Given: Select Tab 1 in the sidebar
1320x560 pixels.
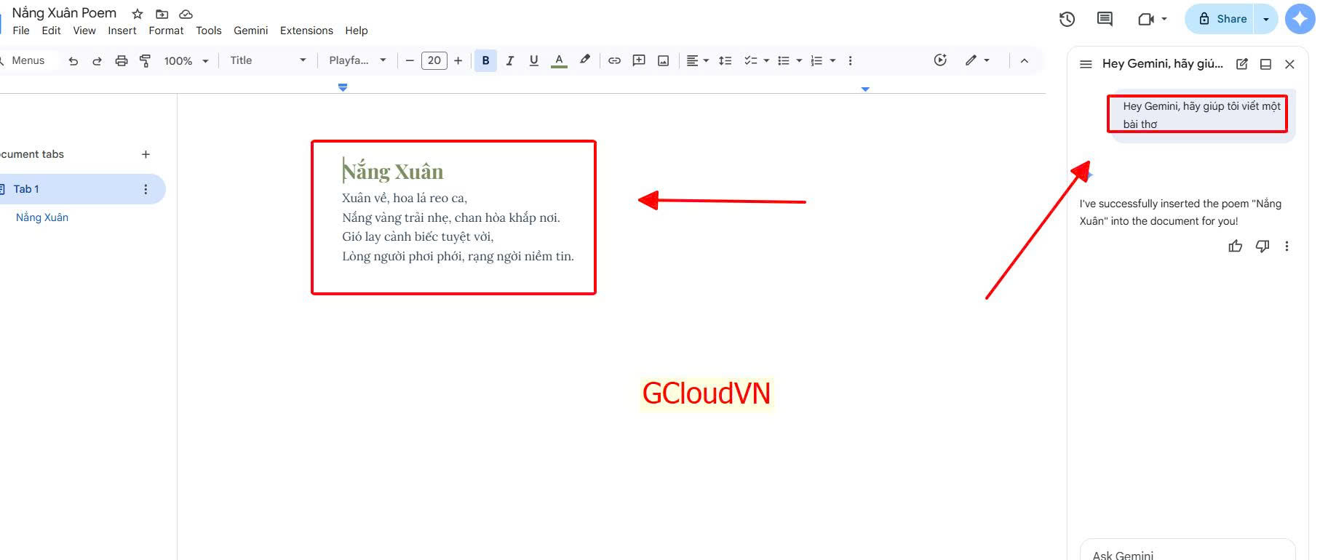Looking at the screenshot, I should point(80,189).
